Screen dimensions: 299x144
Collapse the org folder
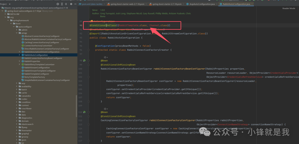5,17
